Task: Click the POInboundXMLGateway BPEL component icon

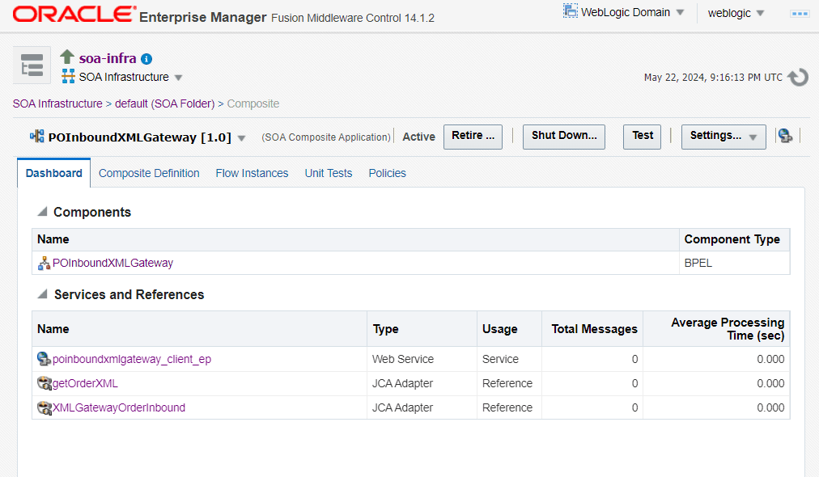Action: [x=44, y=263]
